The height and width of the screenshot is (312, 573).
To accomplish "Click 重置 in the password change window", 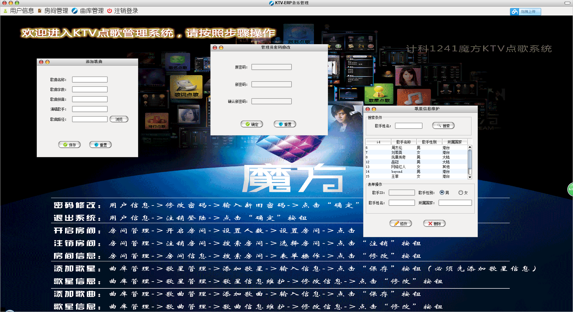I will tap(285, 124).
